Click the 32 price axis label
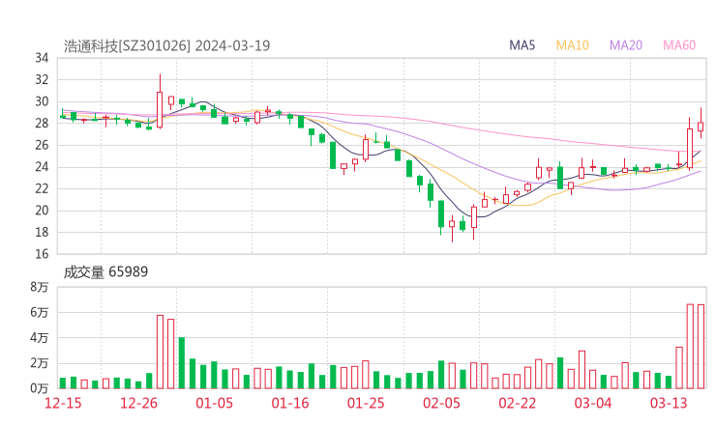 pyautogui.click(x=42, y=80)
